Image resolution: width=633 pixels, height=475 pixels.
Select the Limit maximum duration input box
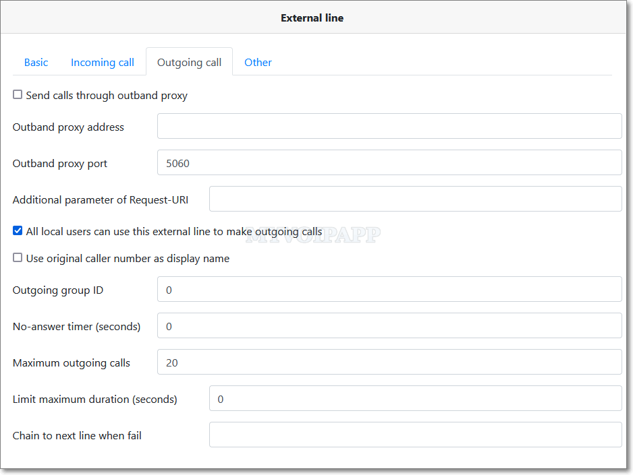tap(414, 398)
